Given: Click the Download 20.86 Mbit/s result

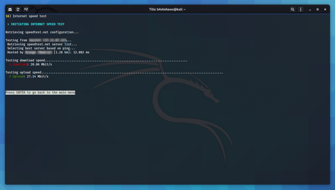Looking at the screenshot, I should tap(30, 65).
